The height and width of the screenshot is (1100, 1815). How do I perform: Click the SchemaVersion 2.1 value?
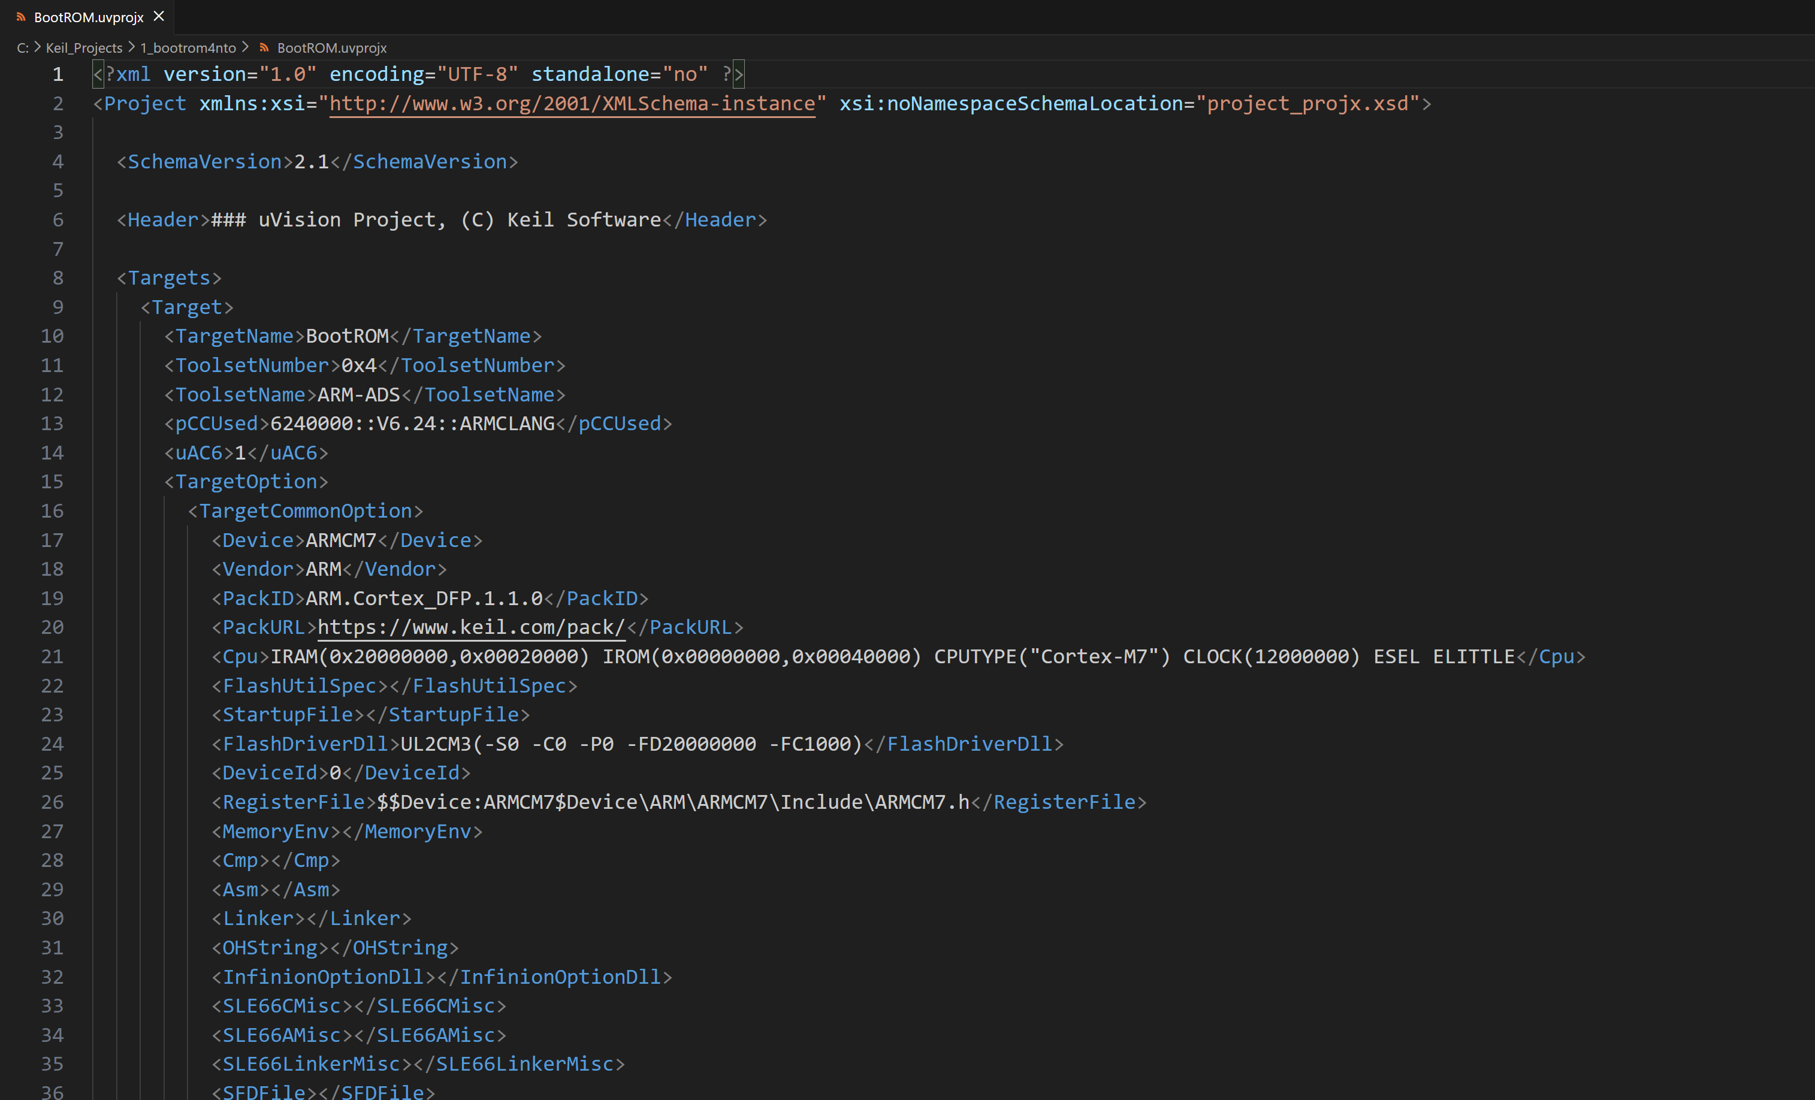coord(312,162)
